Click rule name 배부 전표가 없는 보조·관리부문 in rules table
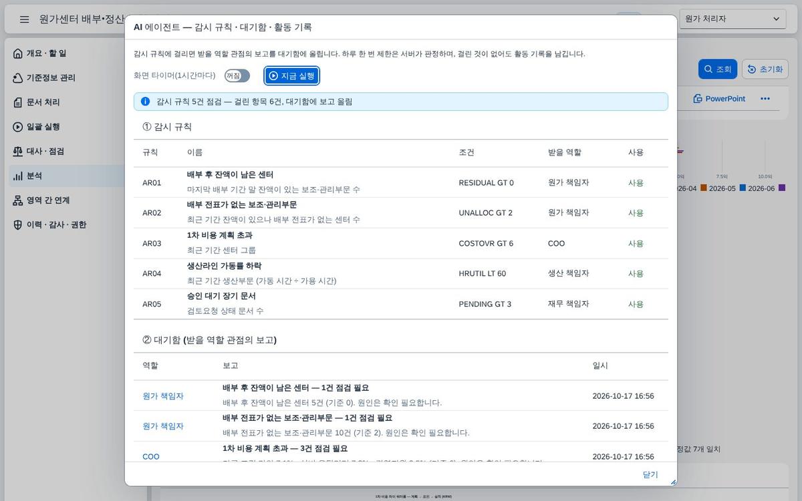Screen dimensions: 802x501 pyautogui.click(x=242, y=204)
